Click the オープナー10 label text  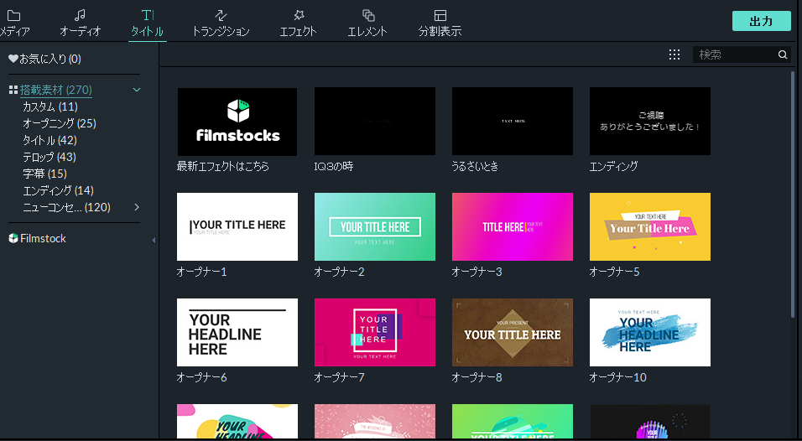pos(618,377)
